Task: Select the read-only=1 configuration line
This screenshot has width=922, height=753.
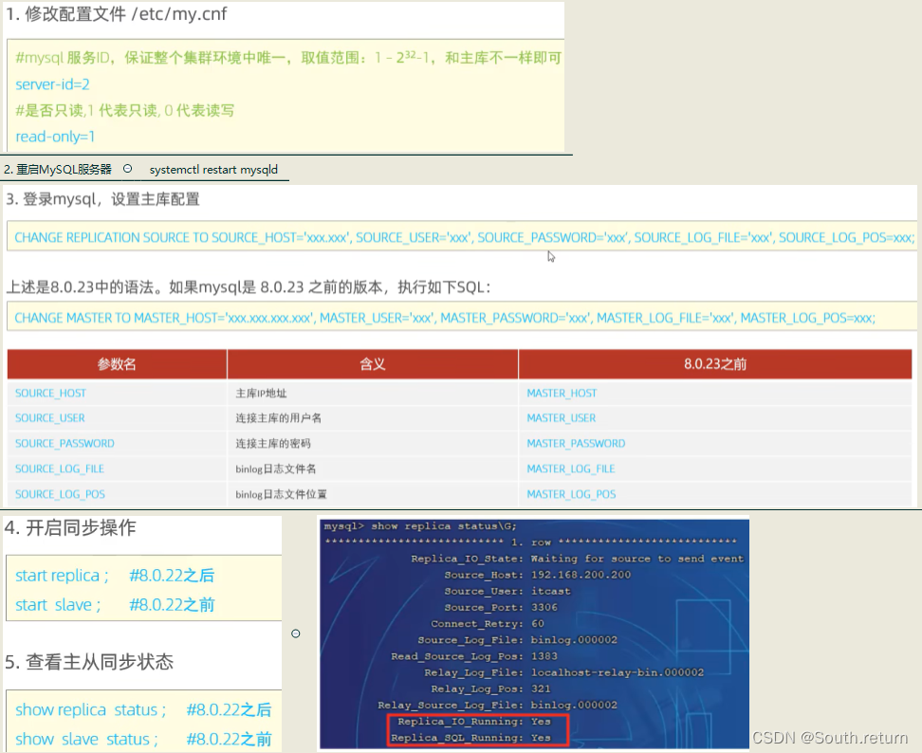Action: click(52, 137)
